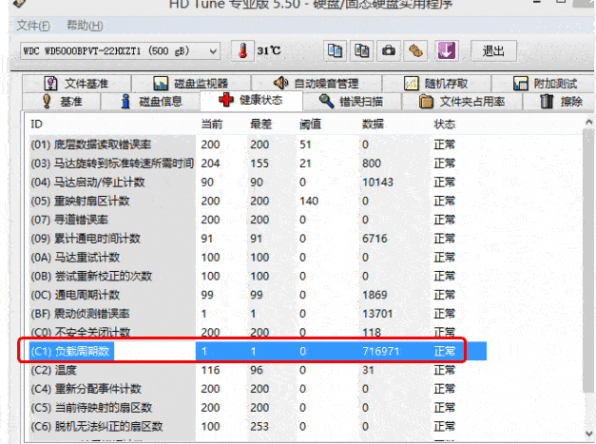The width and height of the screenshot is (596, 444).
Task: Click the ID column header
Action: click(x=36, y=125)
